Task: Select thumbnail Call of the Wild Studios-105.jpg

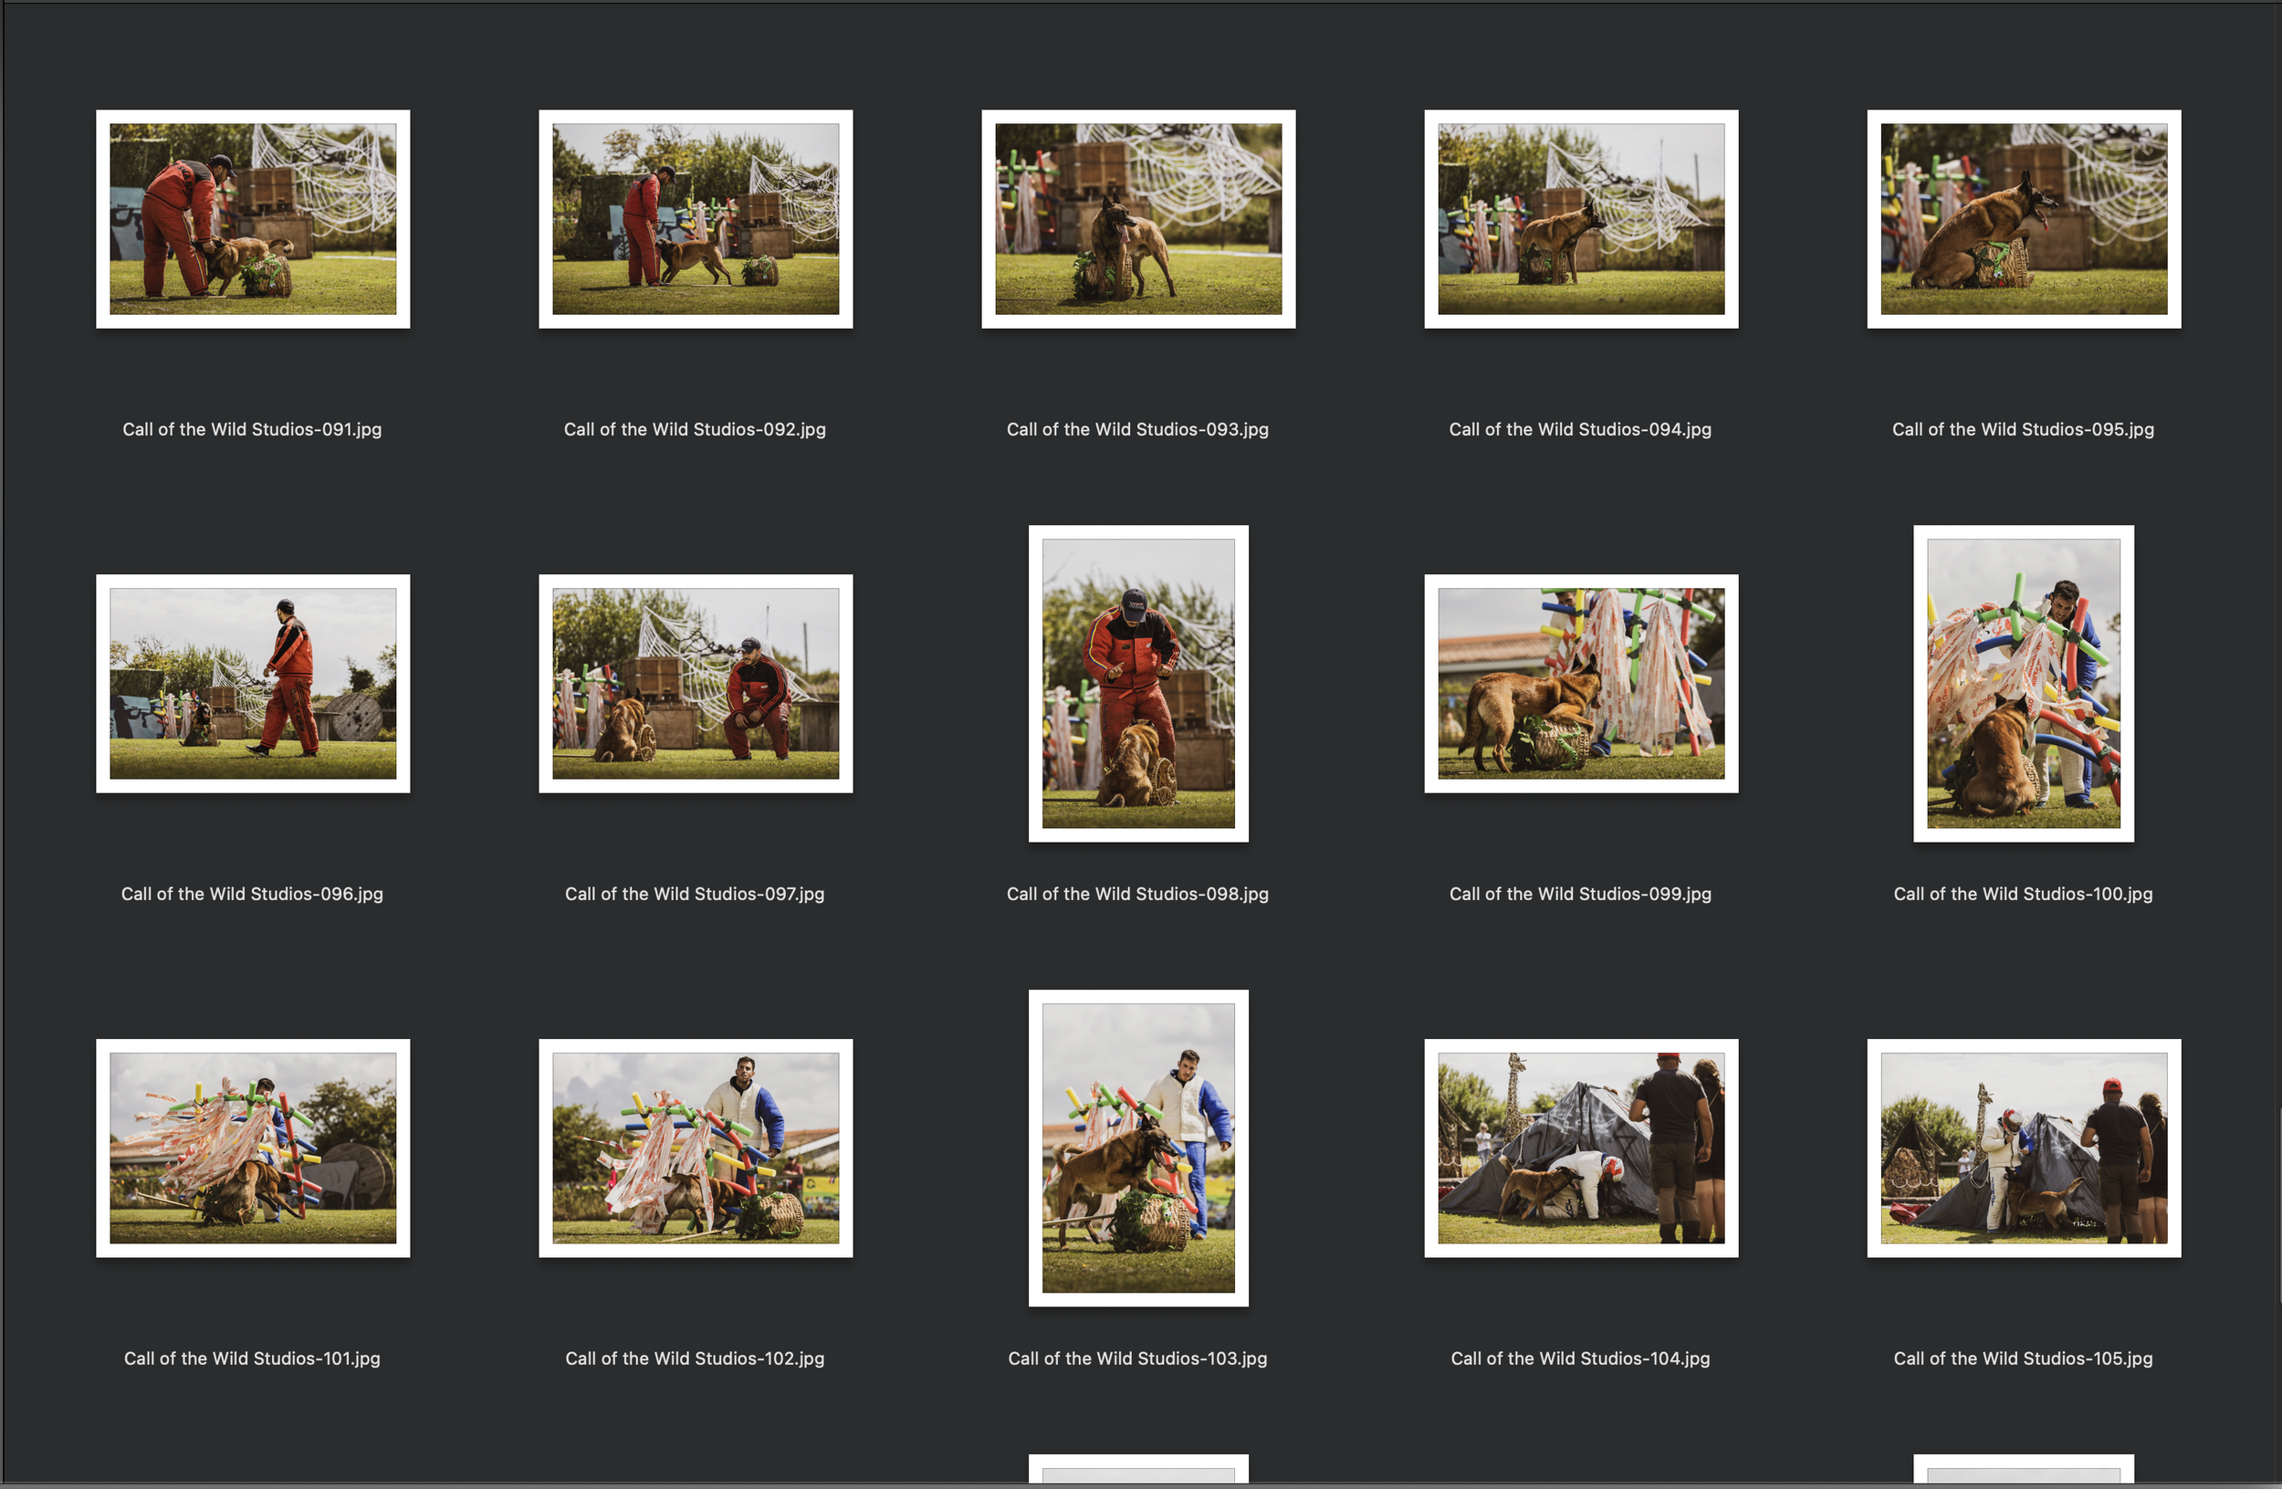Action: click(x=2023, y=1148)
